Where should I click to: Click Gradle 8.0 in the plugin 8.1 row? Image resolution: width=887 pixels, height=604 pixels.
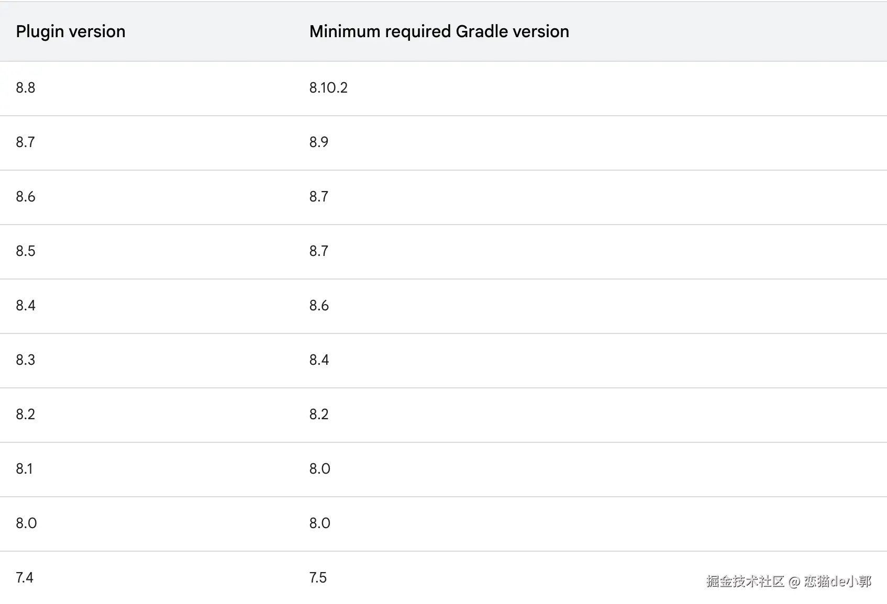click(x=319, y=468)
